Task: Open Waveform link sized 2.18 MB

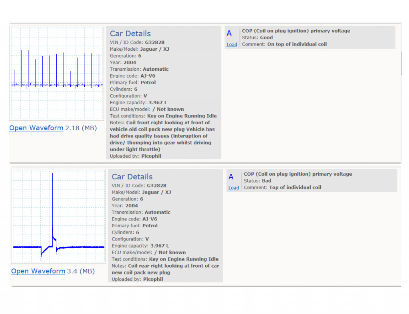Action: click(x=36, y=128)
